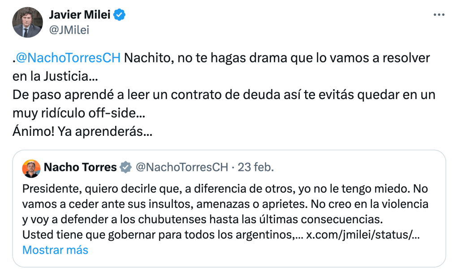The width and height of the screenshot is (458, 273).
Task: Expand quoted post with 'Mostrar más'
Action: point(55,250)
